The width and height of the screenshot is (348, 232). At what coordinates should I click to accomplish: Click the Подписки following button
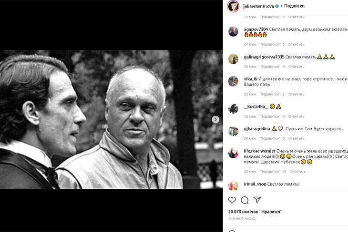294,6
